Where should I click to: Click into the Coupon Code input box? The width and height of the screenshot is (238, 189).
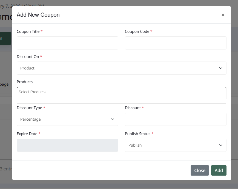(x=176, y=43)
